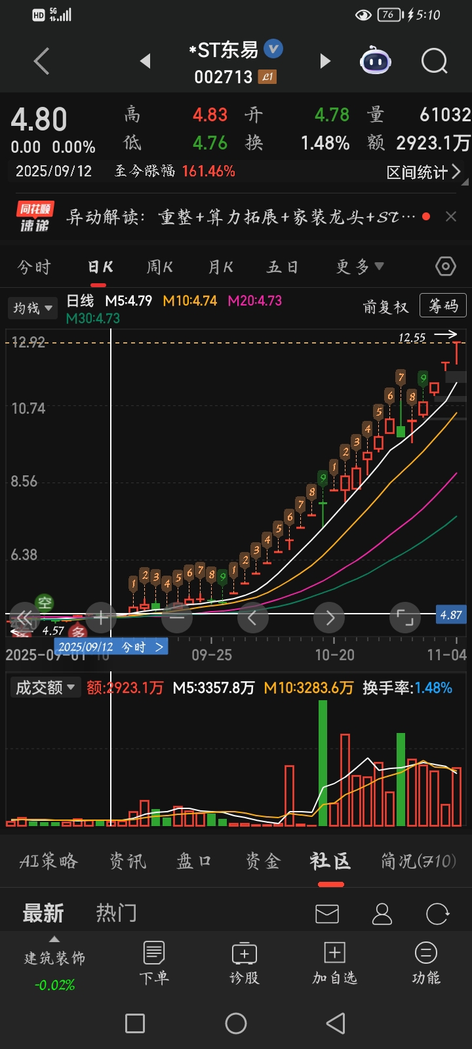472x1049 pixels.
Task: Select the 月K tab
Action: point(221,267)
